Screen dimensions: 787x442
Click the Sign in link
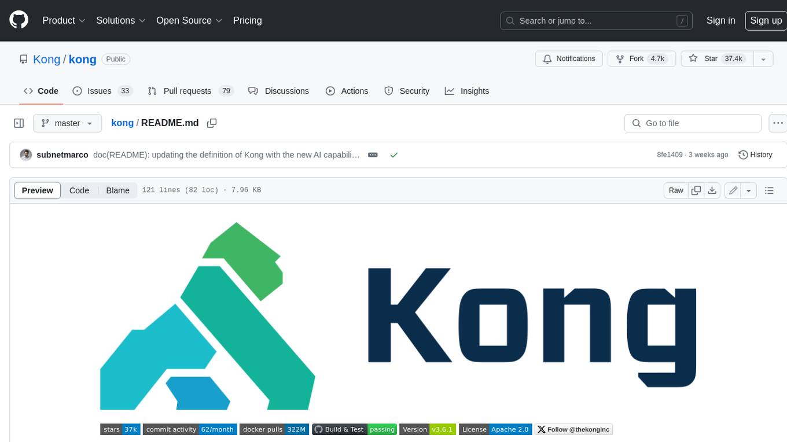(x=720, y=20)
